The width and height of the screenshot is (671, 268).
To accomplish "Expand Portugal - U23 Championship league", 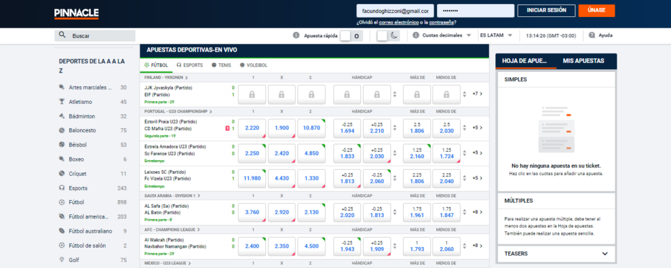I will pos(178,111).
